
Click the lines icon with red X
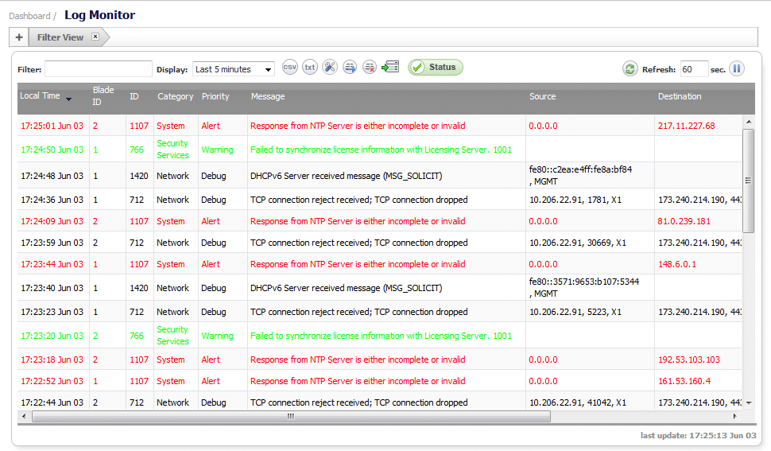370,68
